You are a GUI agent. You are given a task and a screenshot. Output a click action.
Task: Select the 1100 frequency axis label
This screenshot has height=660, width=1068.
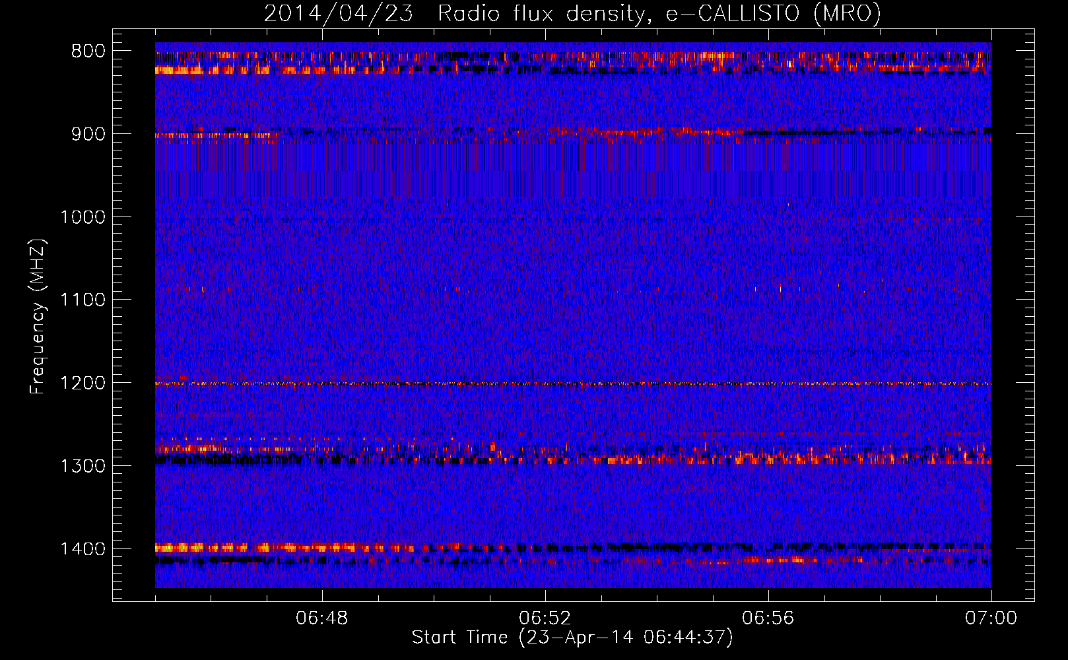83,300
